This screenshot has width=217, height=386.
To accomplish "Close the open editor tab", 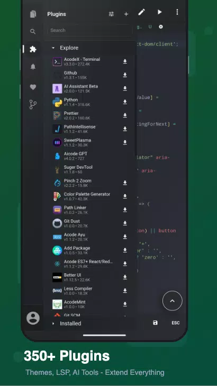I will (x=160, y=26).
